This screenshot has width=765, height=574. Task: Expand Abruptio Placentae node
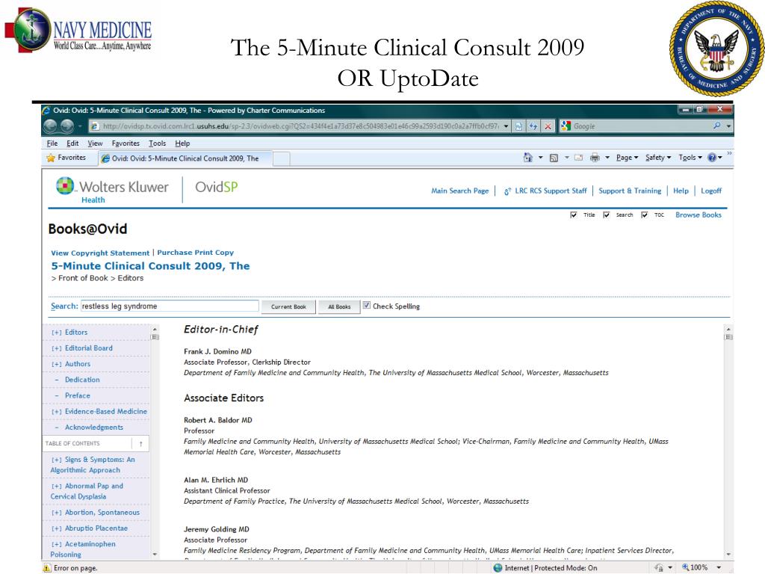tap(57, 528)
